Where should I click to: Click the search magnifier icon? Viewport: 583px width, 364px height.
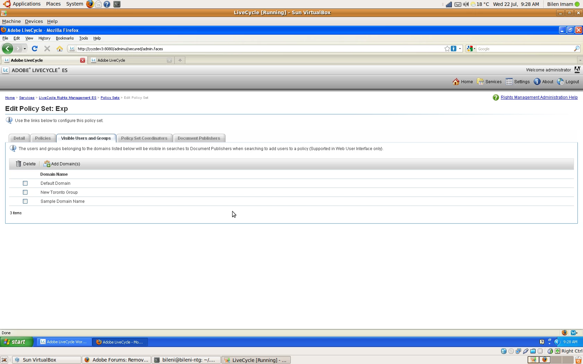(576, 49)
